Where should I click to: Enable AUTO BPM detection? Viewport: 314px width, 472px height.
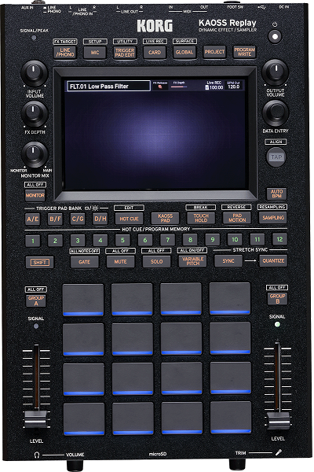pos(276,194)
